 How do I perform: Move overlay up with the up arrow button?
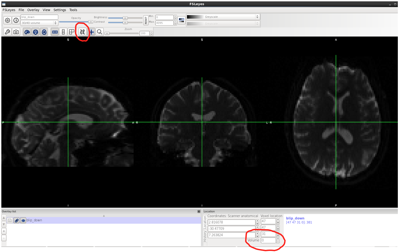4,217
